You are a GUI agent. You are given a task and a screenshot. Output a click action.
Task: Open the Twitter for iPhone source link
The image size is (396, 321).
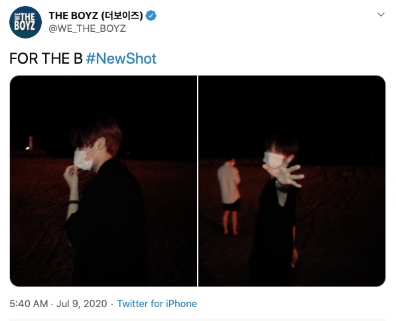pyautogui.click(x=157, y=304)
